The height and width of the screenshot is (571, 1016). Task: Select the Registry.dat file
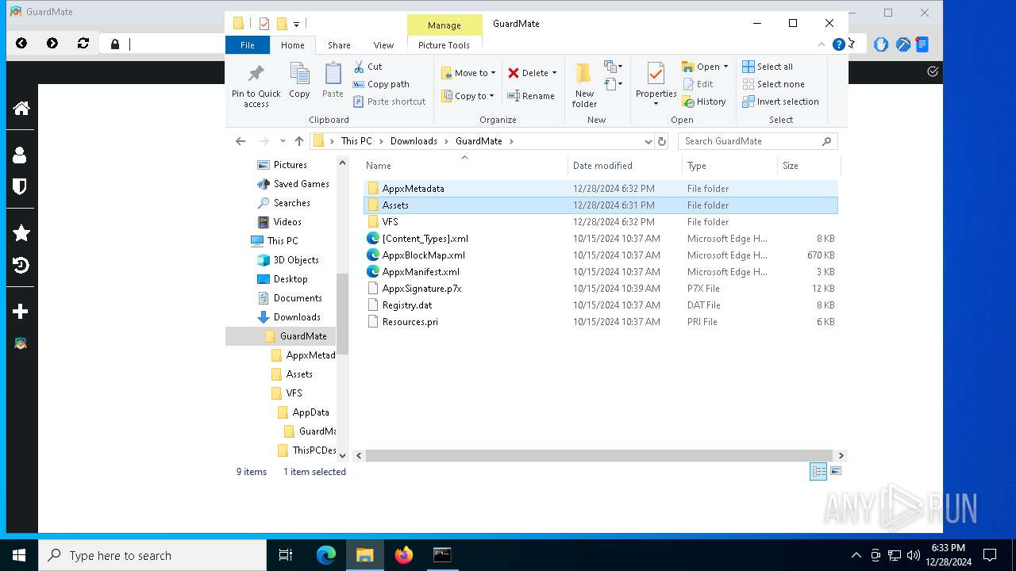click(600, 305)
